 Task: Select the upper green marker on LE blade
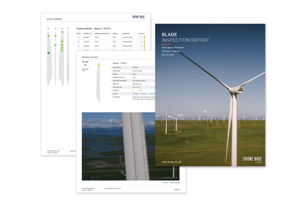(x=56, y=36)
